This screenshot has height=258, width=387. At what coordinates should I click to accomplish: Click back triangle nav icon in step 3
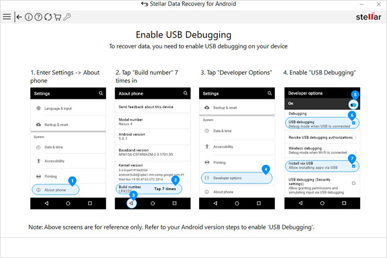pyautogui.click(x=215, y=203)
